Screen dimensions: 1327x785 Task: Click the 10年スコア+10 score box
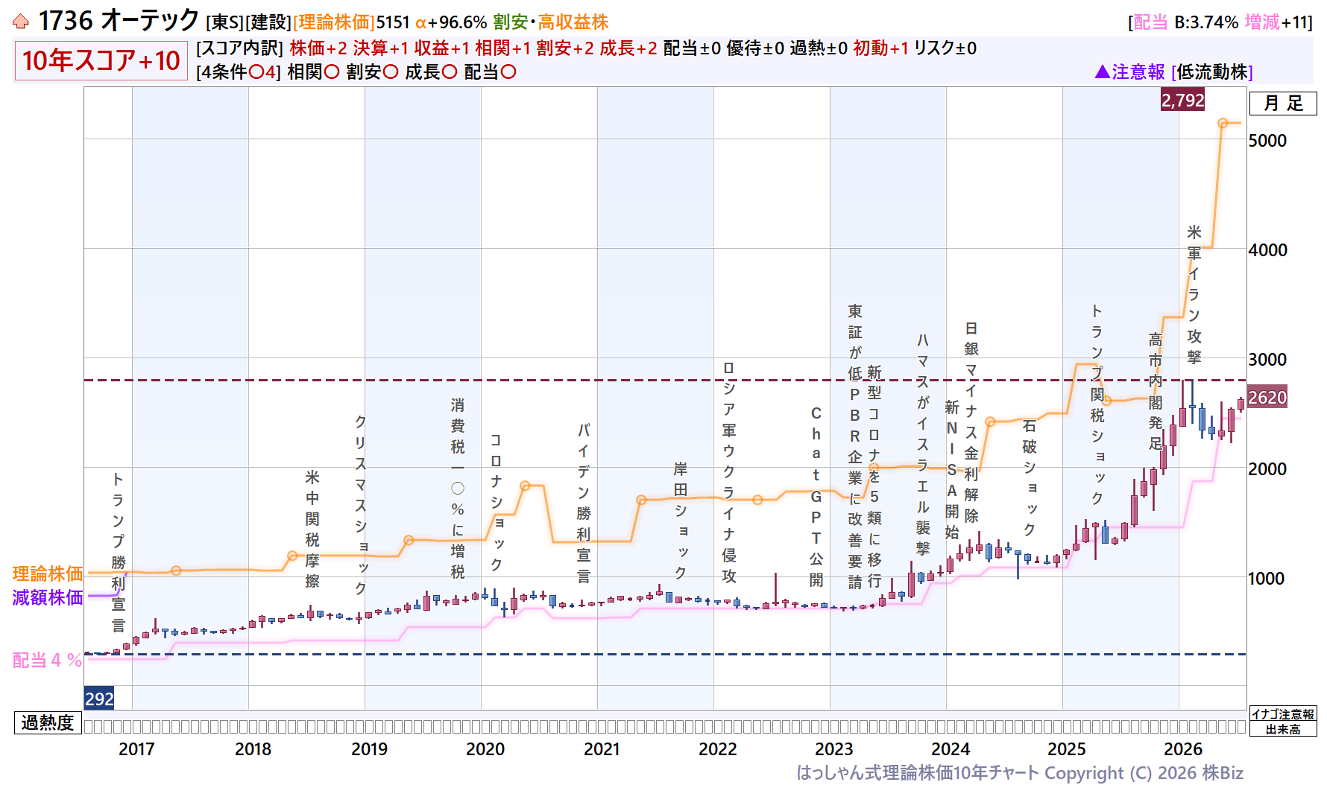pyautogui.click(x=101, y=60)
